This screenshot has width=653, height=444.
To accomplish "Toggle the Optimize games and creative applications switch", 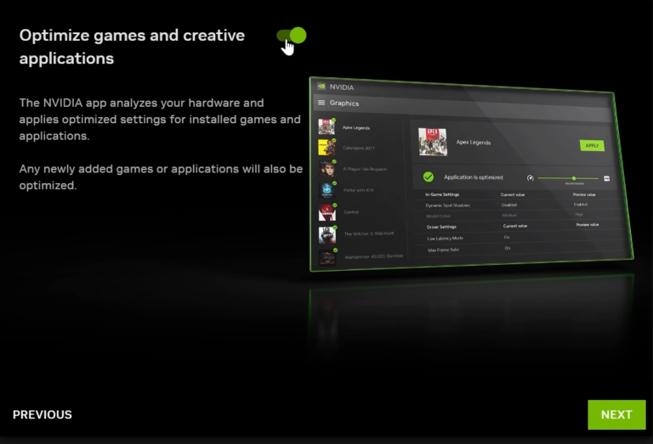I will tap(292, 36).
